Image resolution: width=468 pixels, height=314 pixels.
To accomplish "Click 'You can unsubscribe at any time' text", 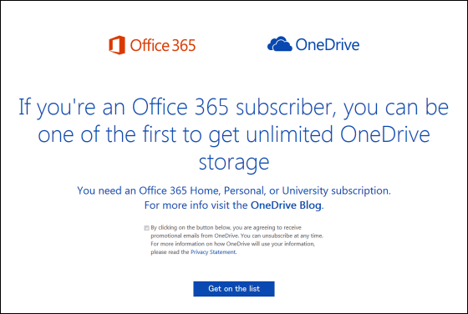I will pos(282,235).
